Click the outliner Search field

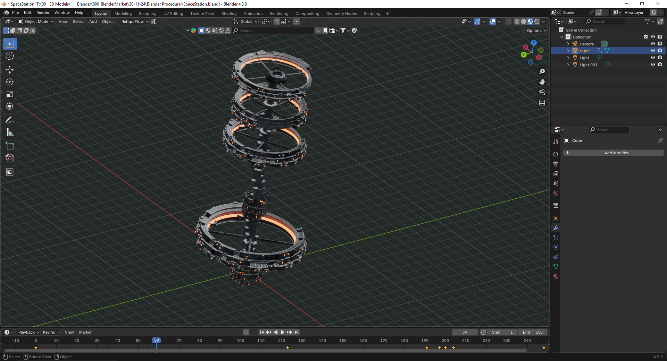click(605, 22)
